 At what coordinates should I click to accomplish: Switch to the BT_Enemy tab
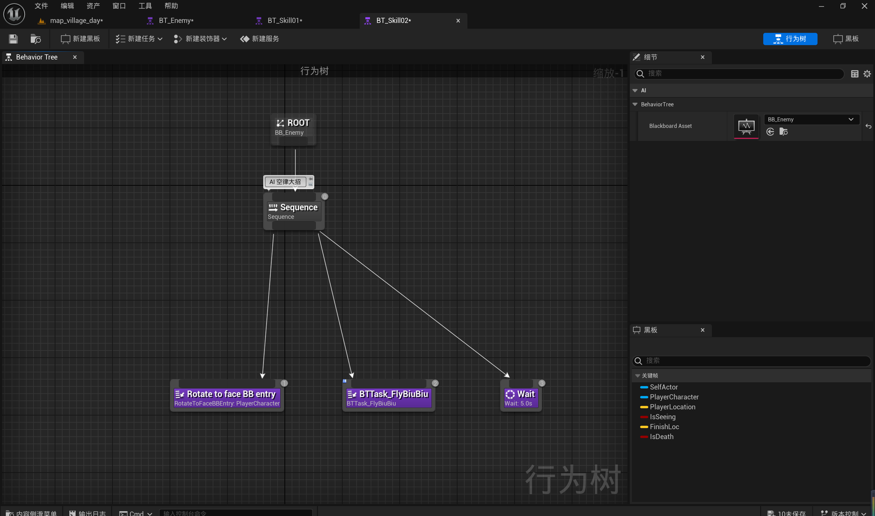pyautogui.click(x=176, y=21)
